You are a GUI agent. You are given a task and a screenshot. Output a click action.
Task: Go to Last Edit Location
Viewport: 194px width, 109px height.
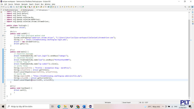[x=69, y=7]
